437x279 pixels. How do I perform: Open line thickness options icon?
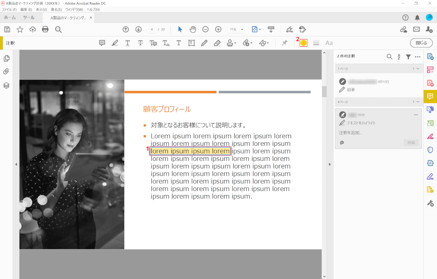click(316, 43)
